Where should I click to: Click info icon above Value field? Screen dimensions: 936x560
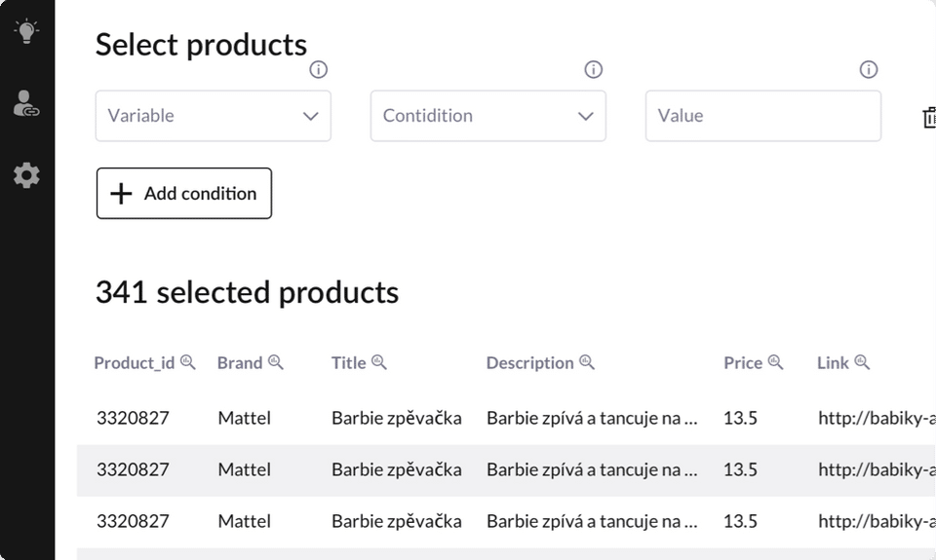[869, 70]
